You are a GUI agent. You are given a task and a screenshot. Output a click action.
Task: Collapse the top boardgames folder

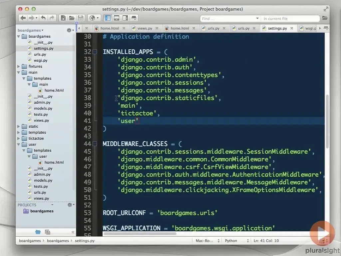[x=19, y=36]
